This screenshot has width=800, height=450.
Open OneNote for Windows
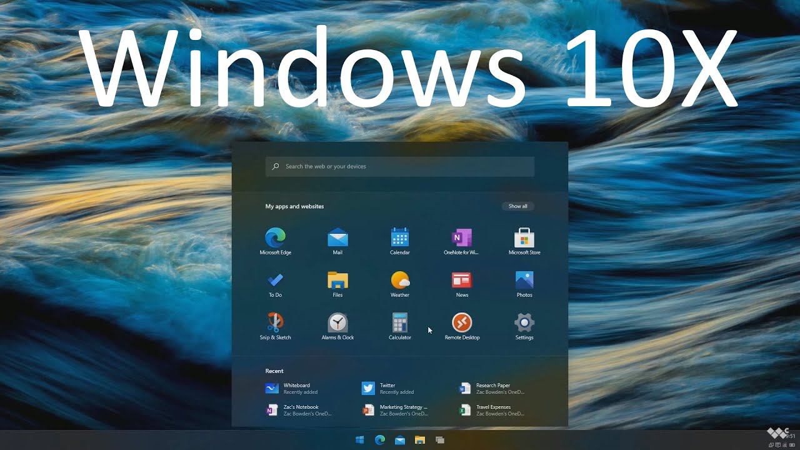(x=461, y=241)
